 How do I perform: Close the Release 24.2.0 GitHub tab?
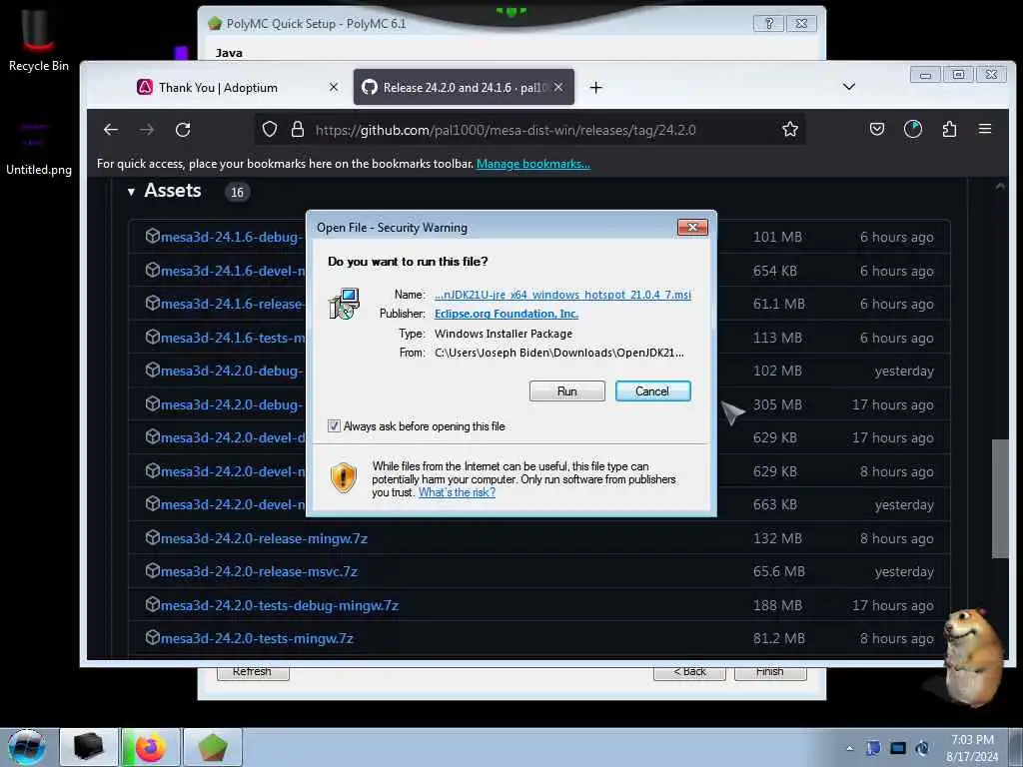(558, 87)
